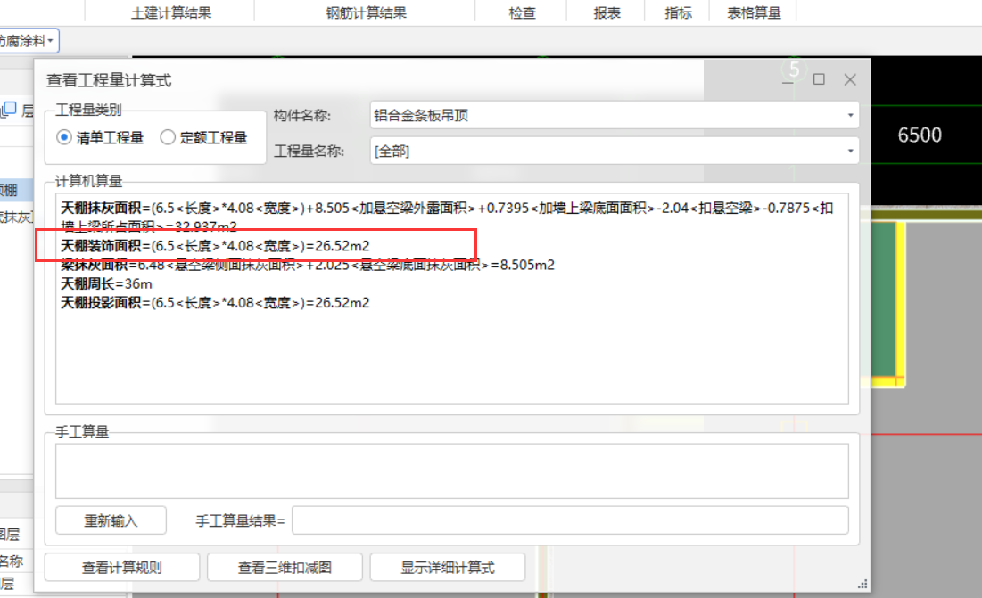The width and height of the screenshot is (982, 598).
Task: Close the 查看工程量计算式 dialog
Action: [x=850, y=79]
